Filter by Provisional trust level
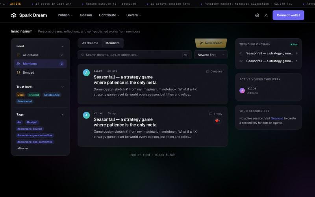Image resolution: width=315 pixels, height=197 pixels. [24, 101]
